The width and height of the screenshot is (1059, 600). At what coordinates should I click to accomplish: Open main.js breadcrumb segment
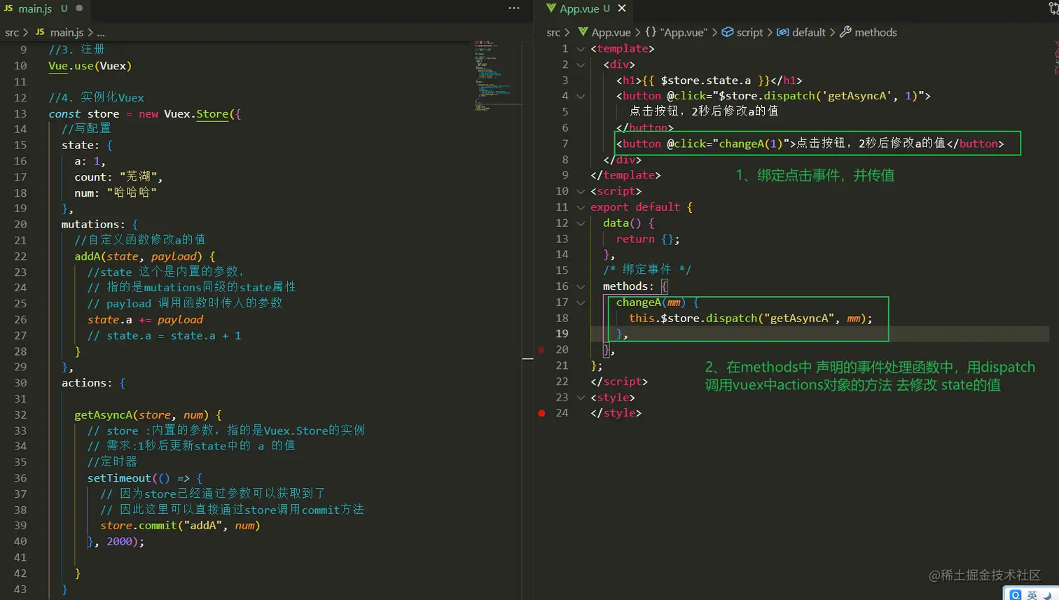click(67, 32)
